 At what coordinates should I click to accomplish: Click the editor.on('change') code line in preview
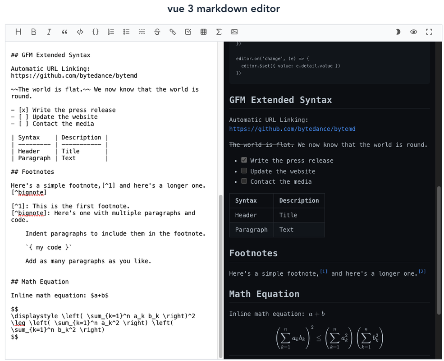[x=272, y=59]
